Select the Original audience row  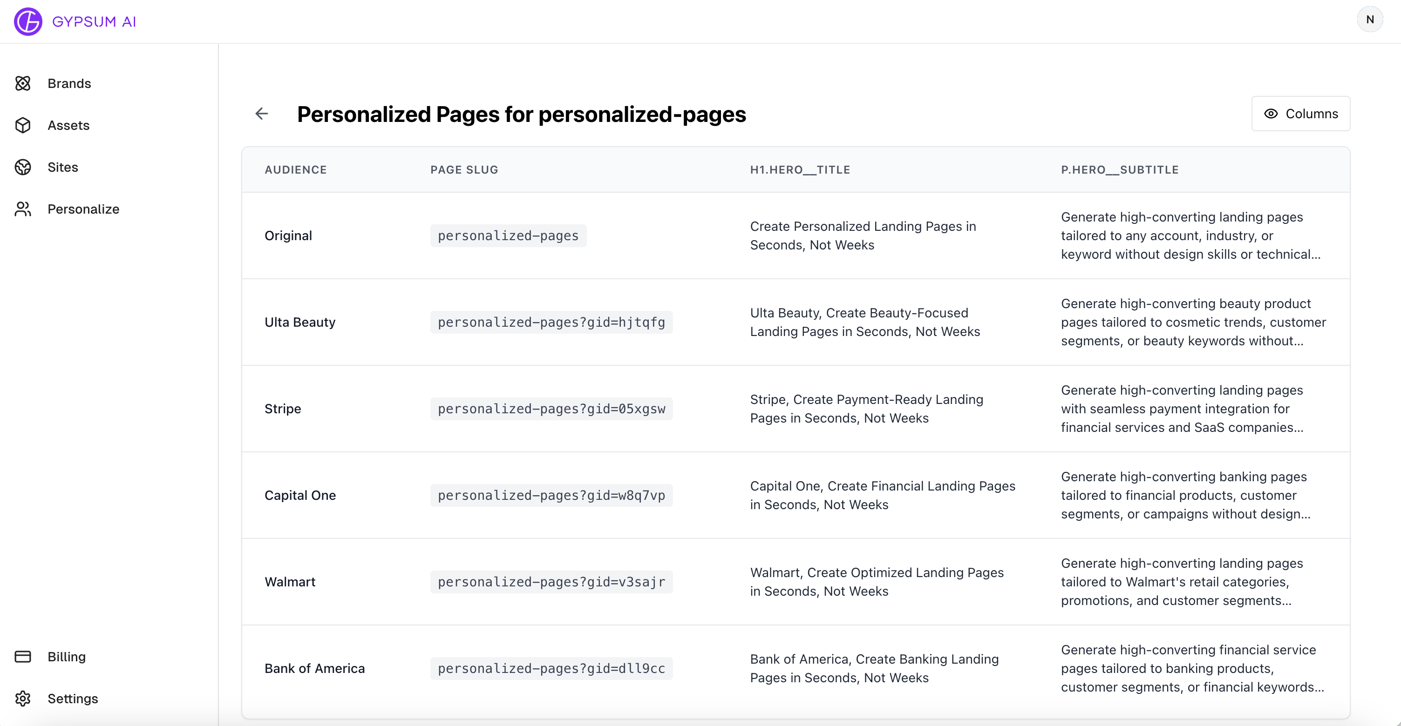(x=796, y=235)
